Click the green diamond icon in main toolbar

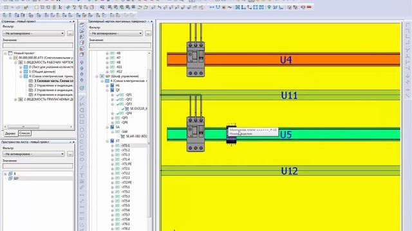coord(68,7)
